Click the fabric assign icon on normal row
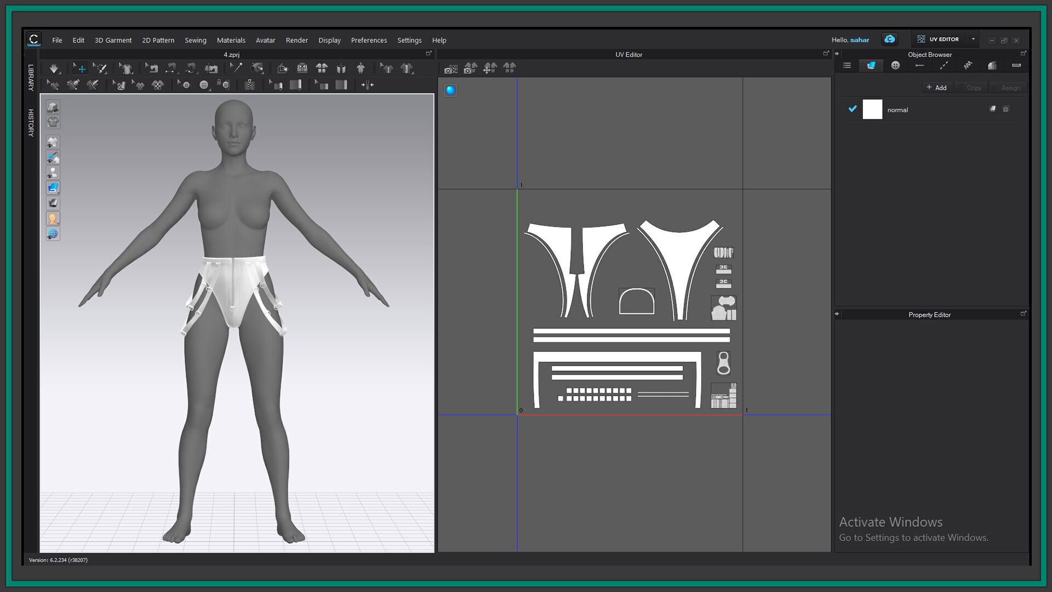The height and width of the screenshot is (592, 1052). click(992, 109)
